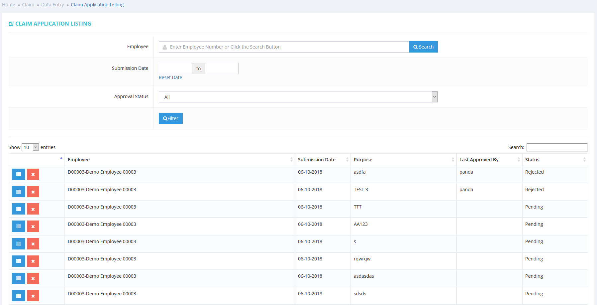The image size is (597, 305).
Task: View details of the 'TTT' claim
Action: click(19, 209)
